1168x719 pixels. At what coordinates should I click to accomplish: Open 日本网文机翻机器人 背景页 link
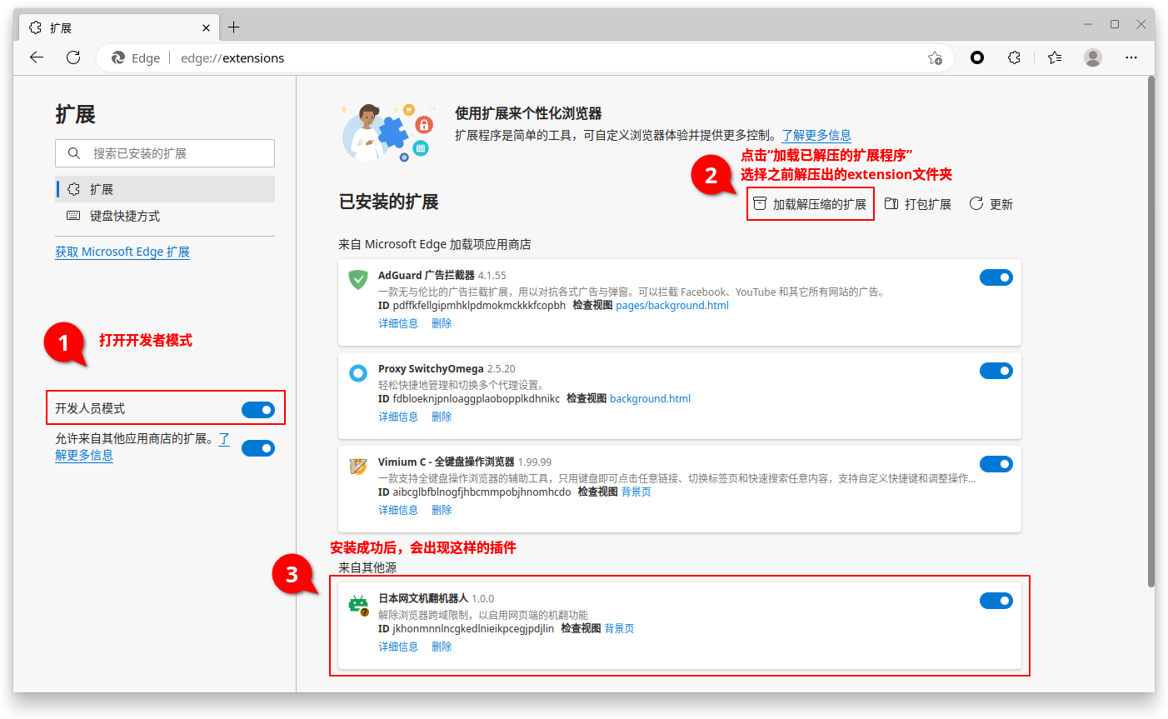coord(619,629)
